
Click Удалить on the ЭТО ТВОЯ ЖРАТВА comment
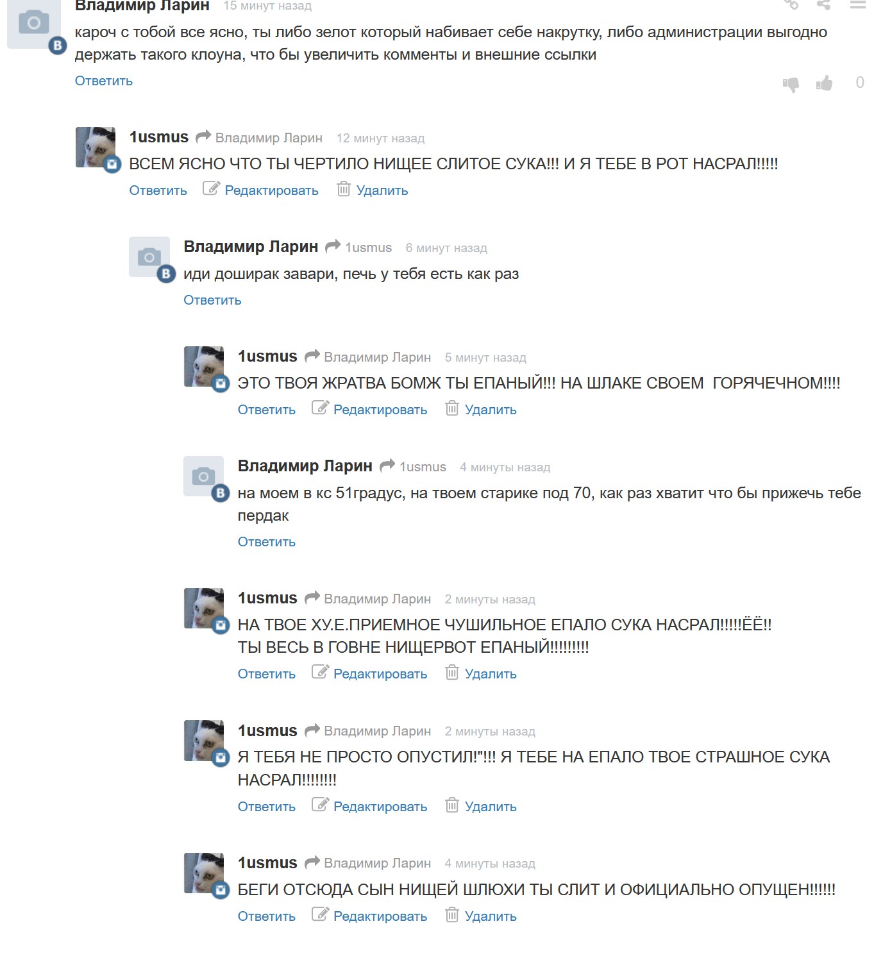tap(491, 410)
